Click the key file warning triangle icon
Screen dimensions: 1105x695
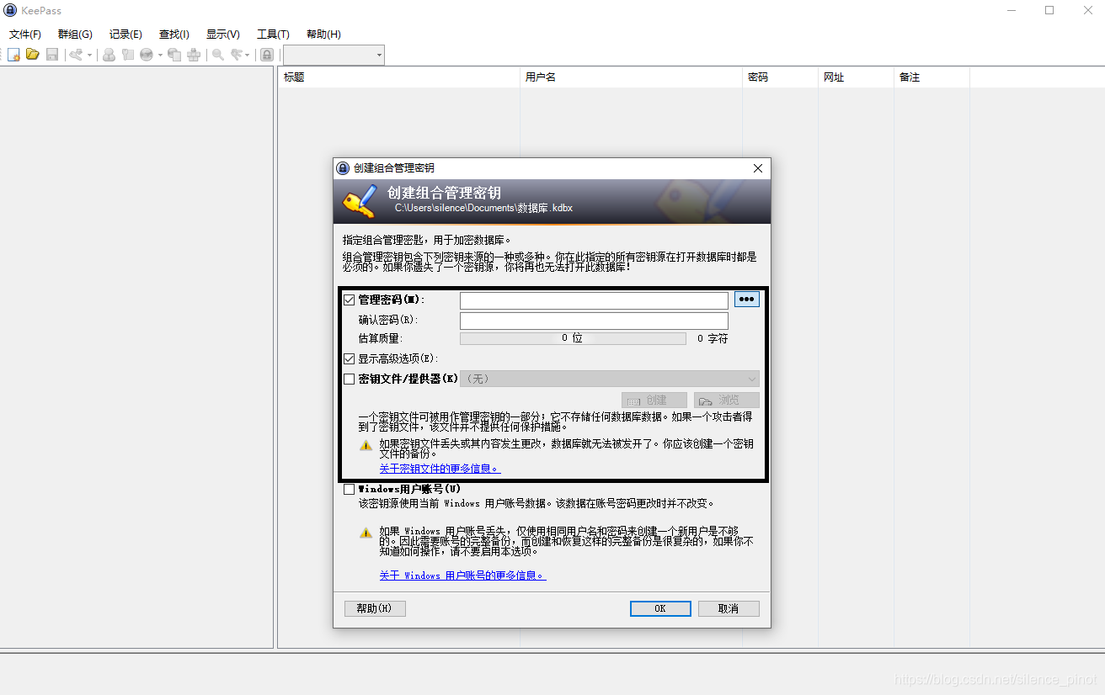click(x=366, y=445)
